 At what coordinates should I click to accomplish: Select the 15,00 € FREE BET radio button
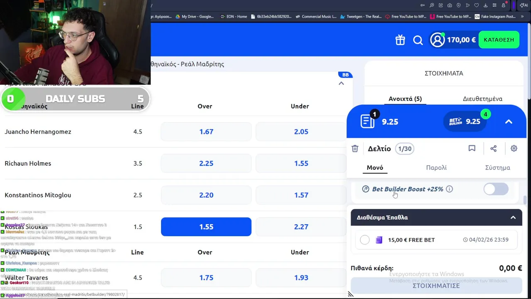(x=365, y=240)
